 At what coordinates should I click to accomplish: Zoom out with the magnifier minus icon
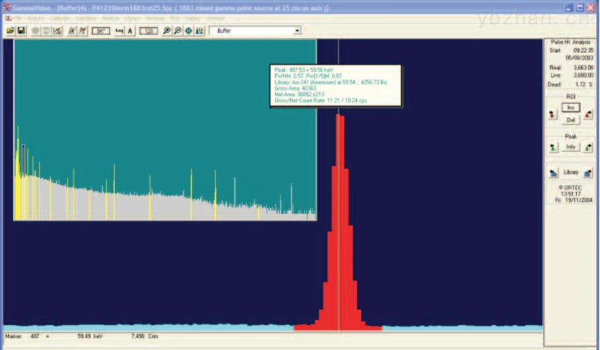[178, 30]
